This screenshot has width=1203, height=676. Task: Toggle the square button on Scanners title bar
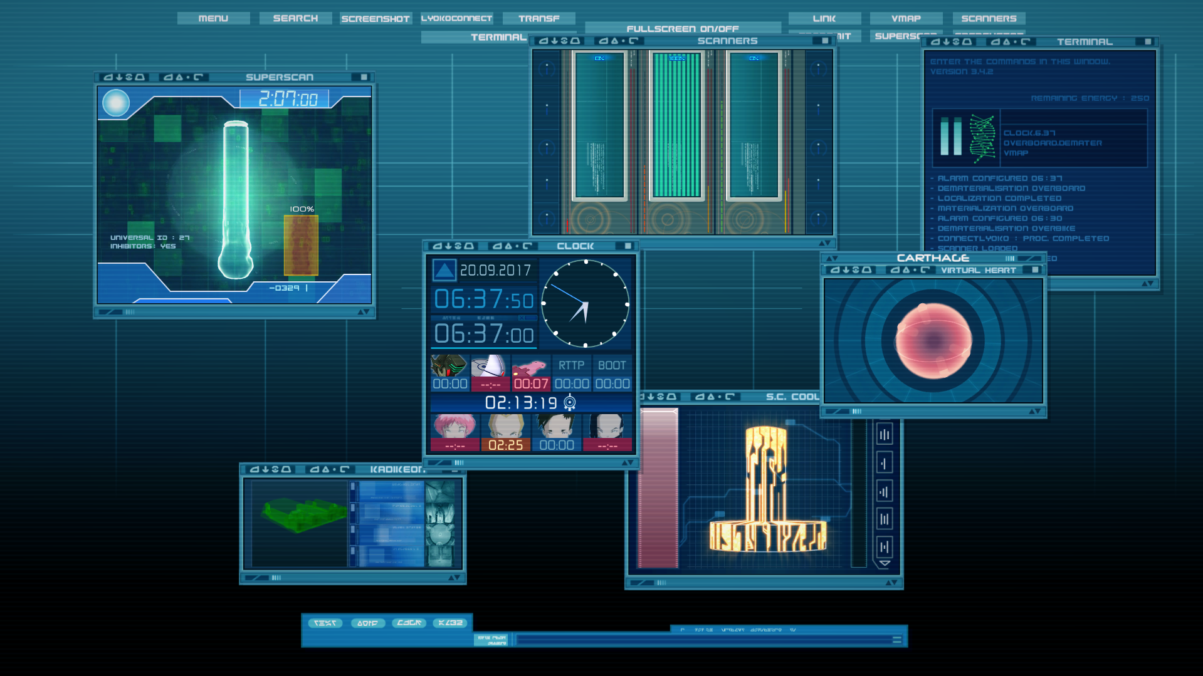click(x=825, y=41)
